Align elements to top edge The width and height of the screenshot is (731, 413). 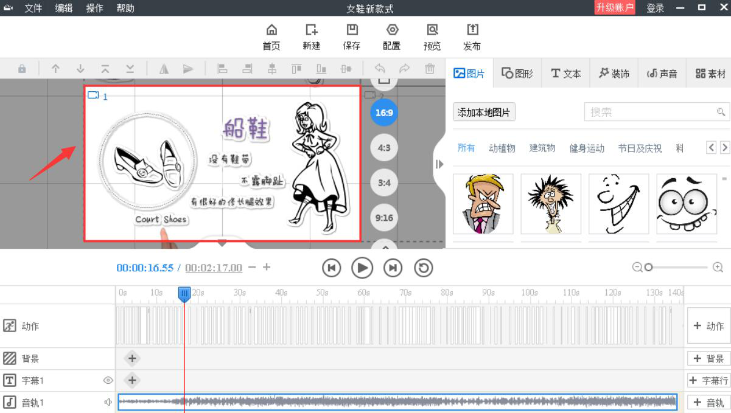(296, 69)
